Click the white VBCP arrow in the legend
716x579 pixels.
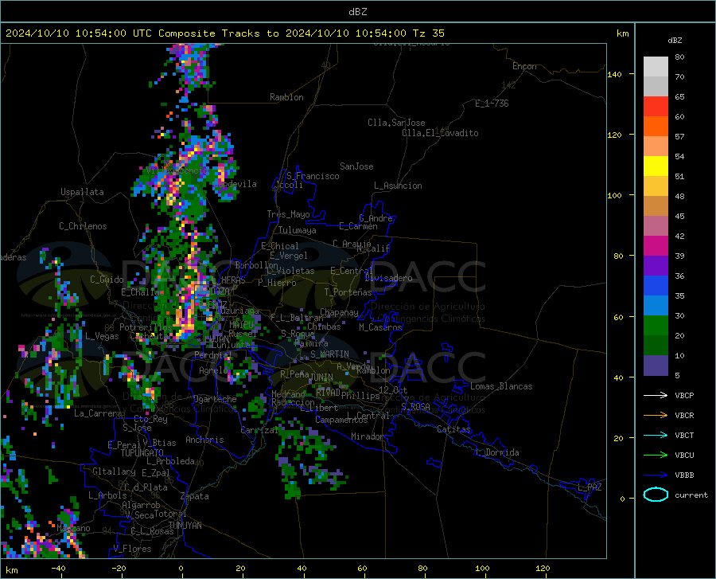tap(656, 395)
